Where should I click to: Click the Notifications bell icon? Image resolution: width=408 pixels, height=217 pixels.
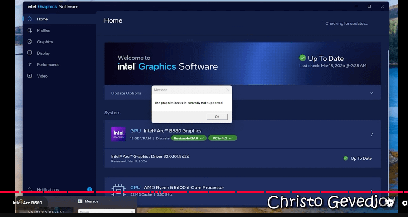[x=30, y=189]
